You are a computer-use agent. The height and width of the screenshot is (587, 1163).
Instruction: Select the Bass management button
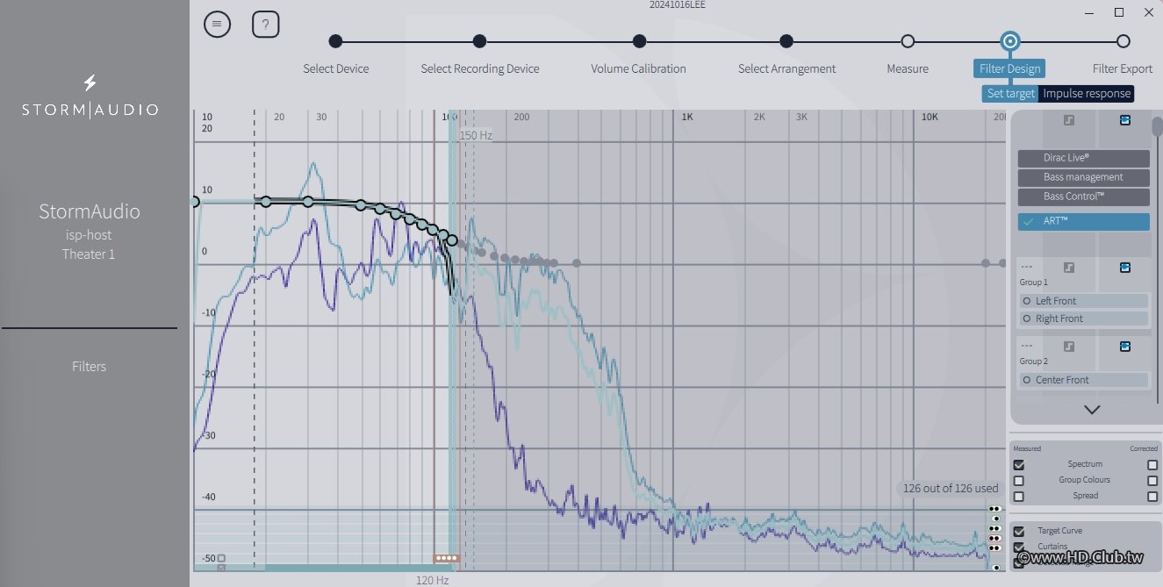coord(1084,177)
